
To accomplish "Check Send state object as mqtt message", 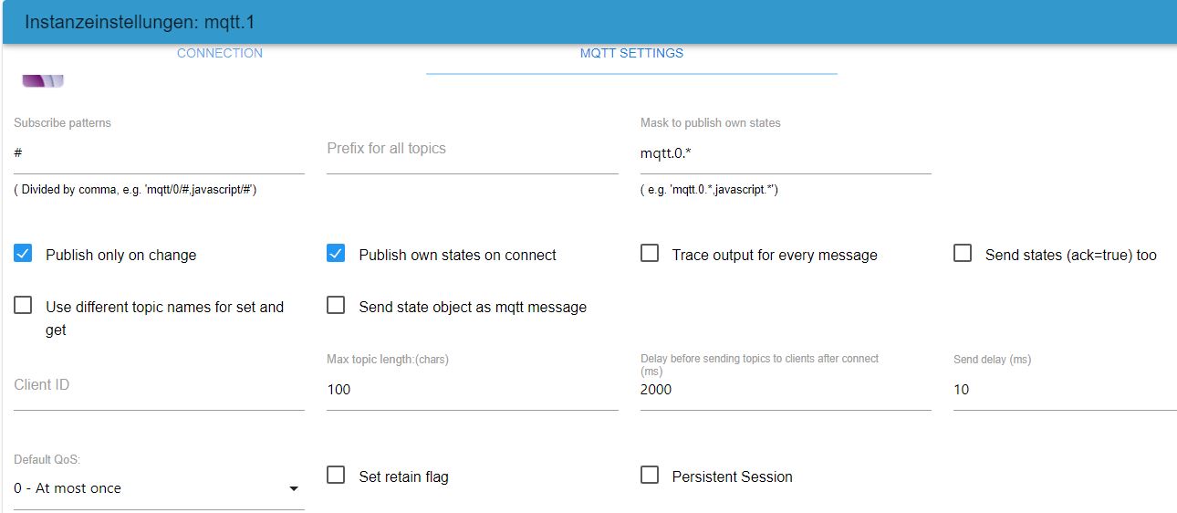I will [x=336, y=306].
